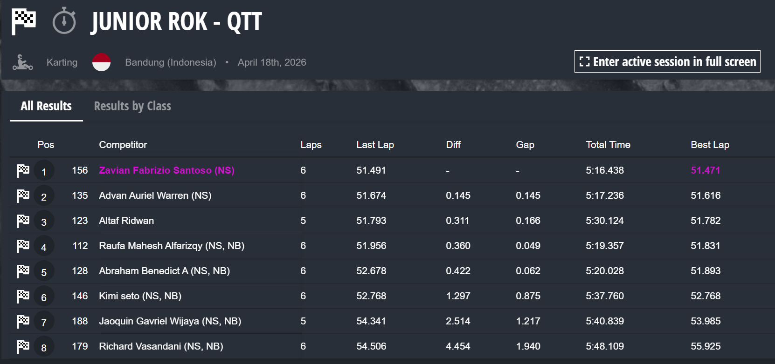Viewport: 775px width, 364px height.
Task: Open the Results by Class tab
Action: (x=132, y=106)
